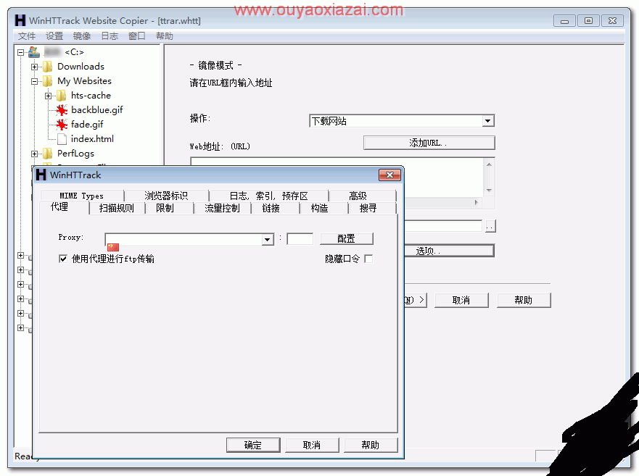
Task: Click the C: drive computer icon
Action: pos(34,52)
